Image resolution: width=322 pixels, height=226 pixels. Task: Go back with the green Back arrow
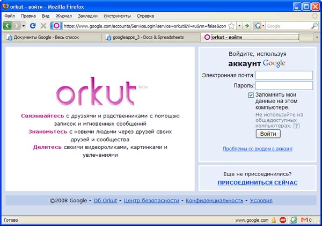[8, 26]
